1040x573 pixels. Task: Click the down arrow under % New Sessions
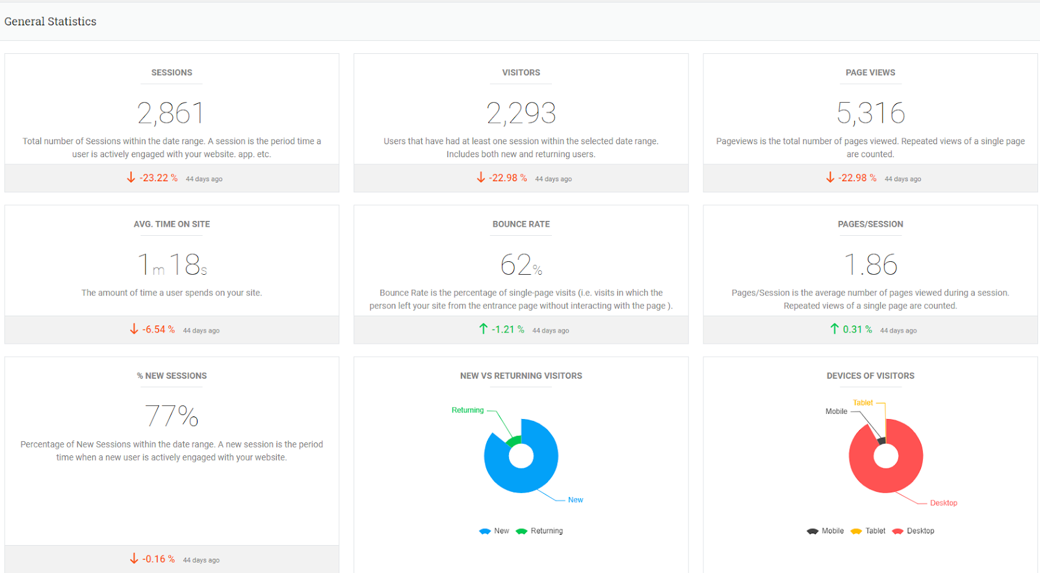coord(134,558)
